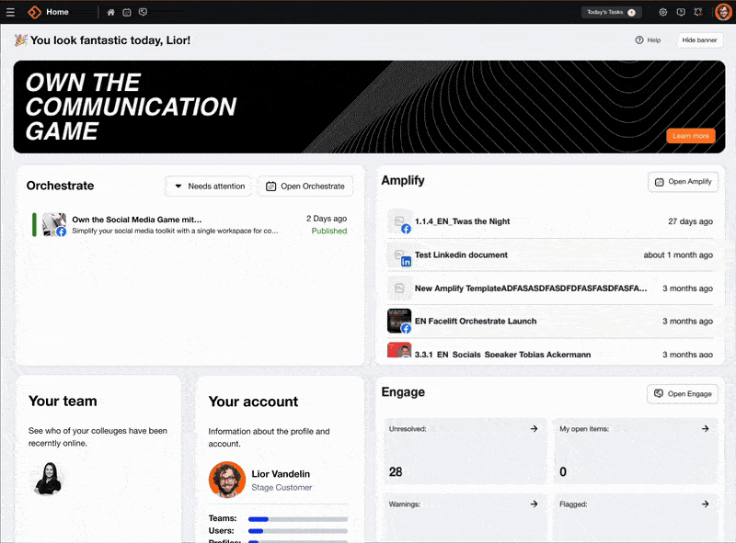This screenshot has width=736, height=543.
Task: Click the Unresolved count 28
Action: pos(396,471)
